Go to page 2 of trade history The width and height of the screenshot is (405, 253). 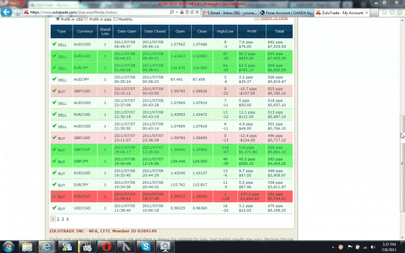58,219
